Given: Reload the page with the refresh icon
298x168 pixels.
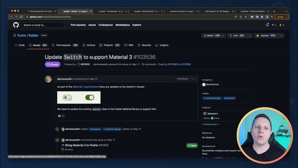Looking at the screenshot, I should (x=21, y=17).
